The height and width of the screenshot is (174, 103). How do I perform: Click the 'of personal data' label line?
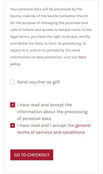pyautogui.click(x=34, y=119)
